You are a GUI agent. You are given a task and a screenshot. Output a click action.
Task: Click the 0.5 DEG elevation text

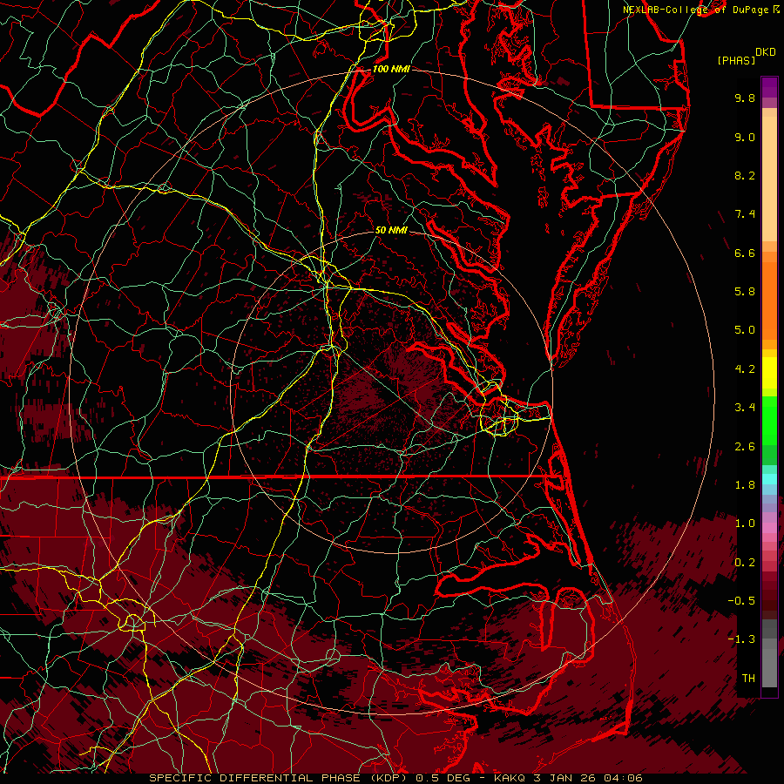tap(443, 778)
